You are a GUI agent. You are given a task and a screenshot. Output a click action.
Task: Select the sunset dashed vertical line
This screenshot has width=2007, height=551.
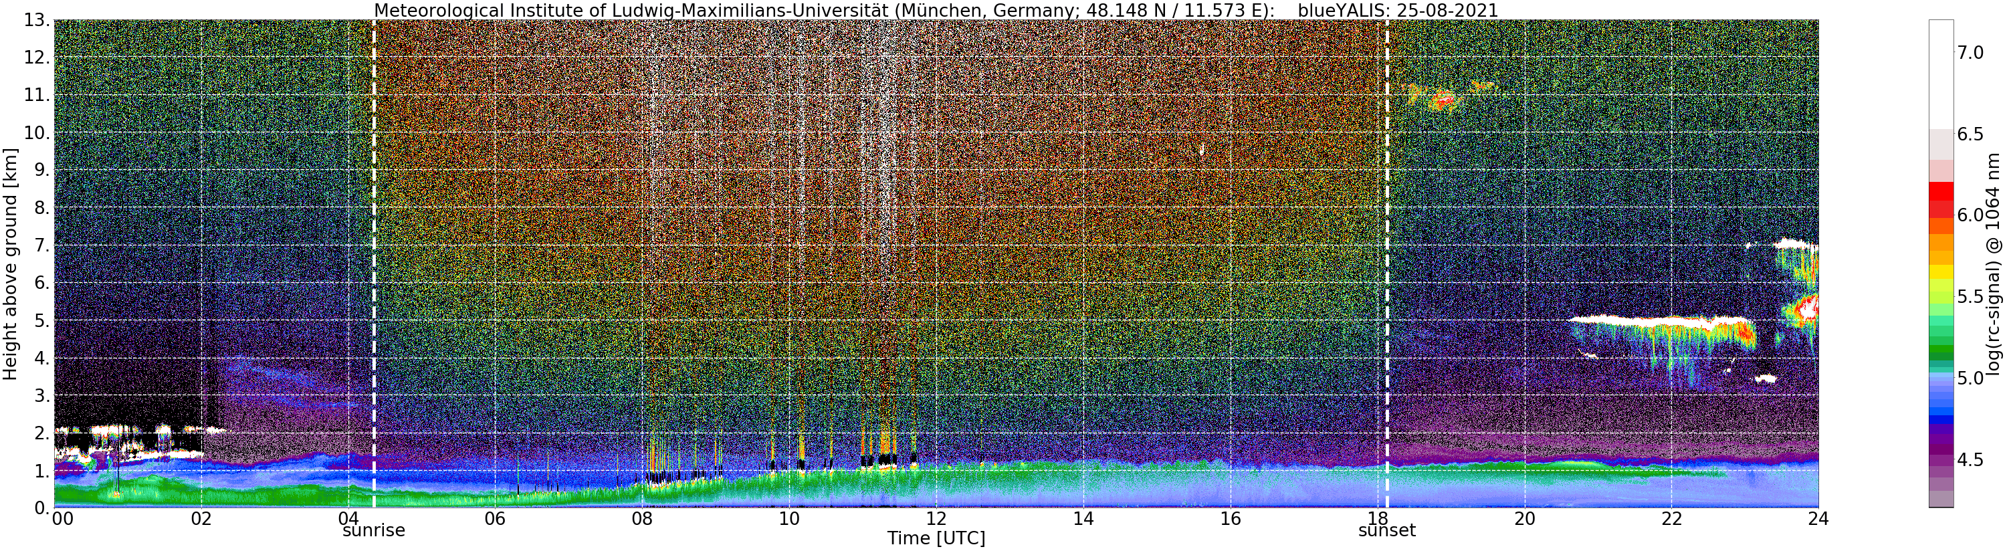[x=1387, y=263]
